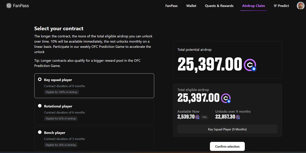The height and width of the screenshot is (153, 306).
Task: Click token icon beside Total eligible airdrop amount
Action: coord(226,98)
